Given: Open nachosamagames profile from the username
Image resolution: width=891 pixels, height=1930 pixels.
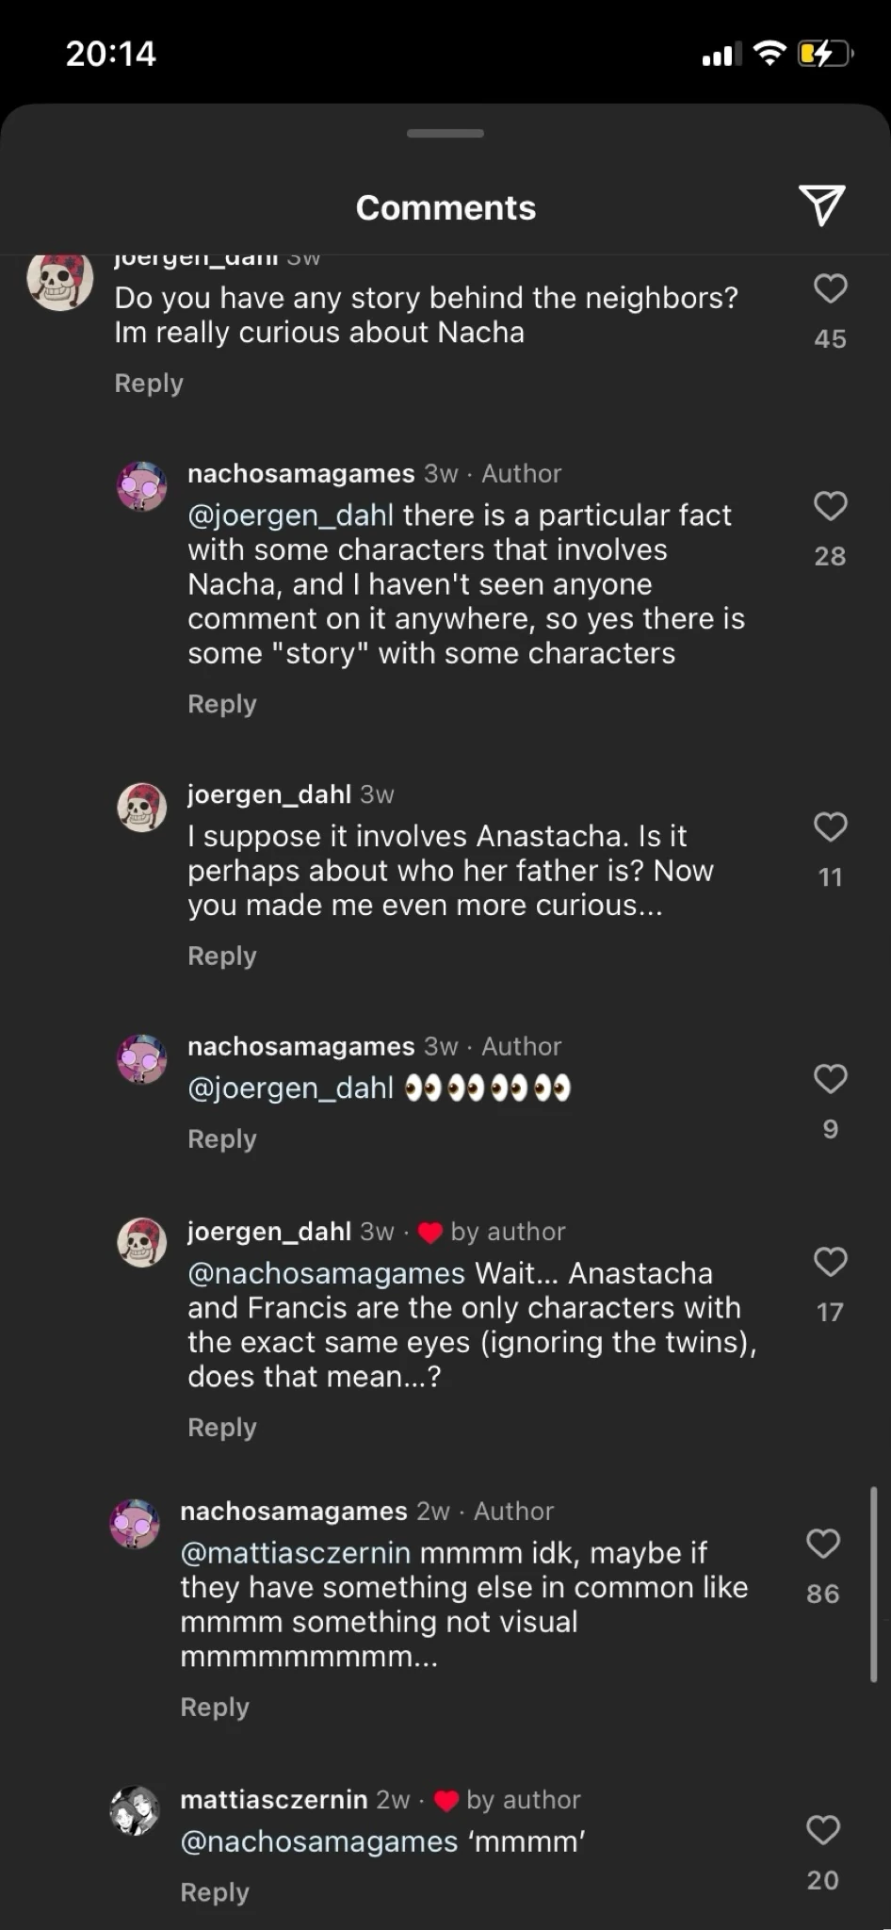Looking at the screenshot, I should [x=300, y=473].
